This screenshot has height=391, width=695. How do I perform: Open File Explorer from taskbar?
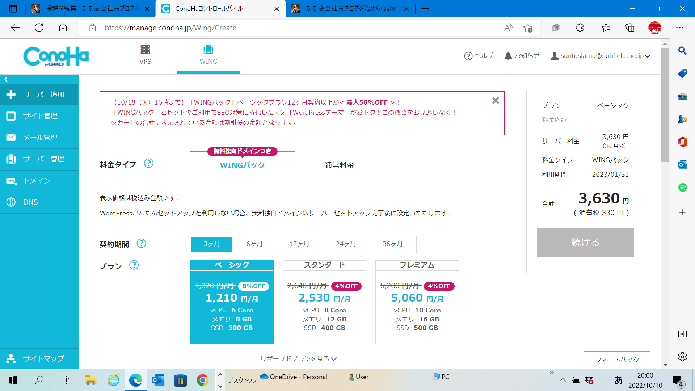(90, 380)
